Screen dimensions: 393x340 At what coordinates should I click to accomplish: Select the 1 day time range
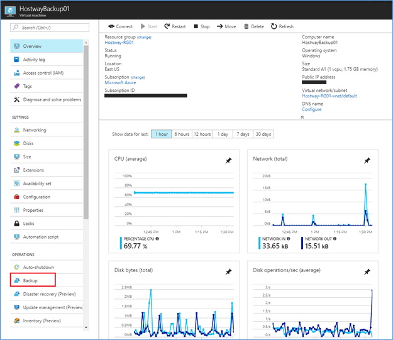click(x=223, y=134)
